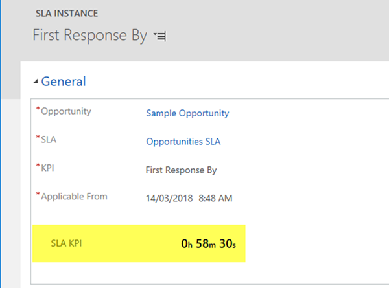Collapse the General section triangle
This screenshot has width=389, height=288.
[36, 82]
